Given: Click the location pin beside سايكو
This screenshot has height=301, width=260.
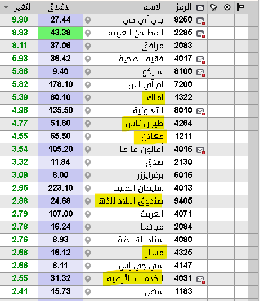Looking at the screenshot, I should click(x=88, y=72).
